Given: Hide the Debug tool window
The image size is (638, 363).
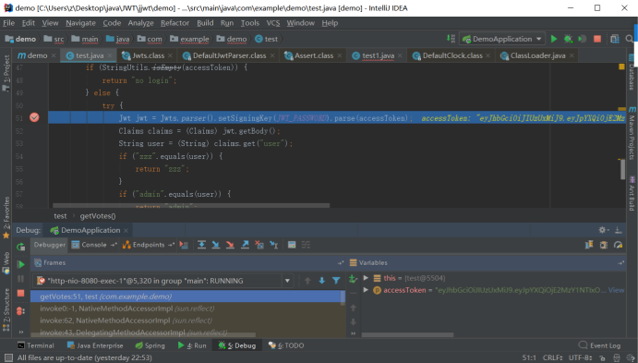Looking at the screenshot, I should point(619,230).
